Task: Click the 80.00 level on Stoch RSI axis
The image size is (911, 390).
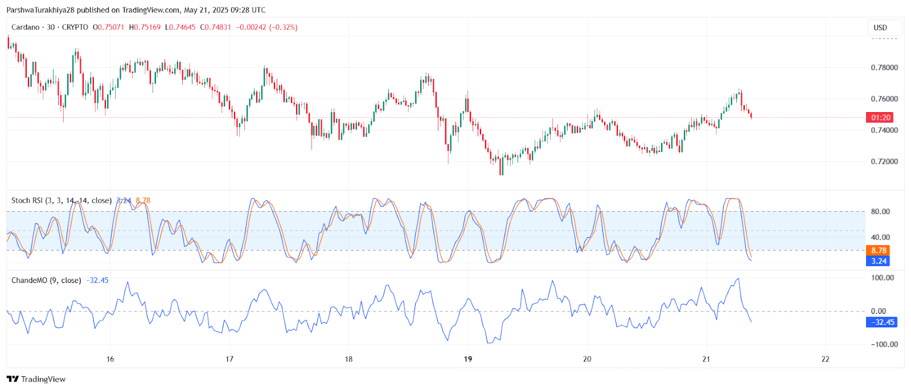Action: tap(880, 212)
